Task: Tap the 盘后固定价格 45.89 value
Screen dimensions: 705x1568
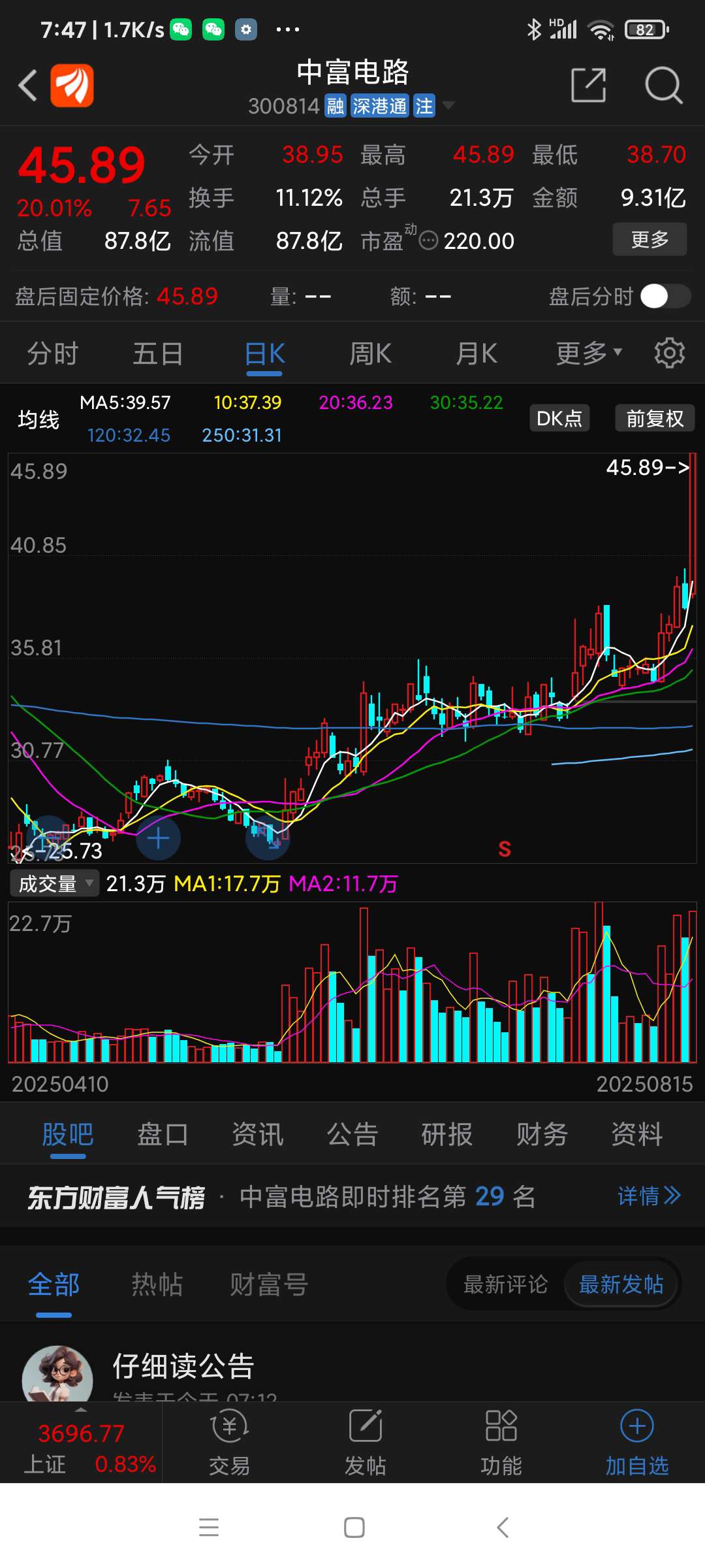Action: coord(187,297)
